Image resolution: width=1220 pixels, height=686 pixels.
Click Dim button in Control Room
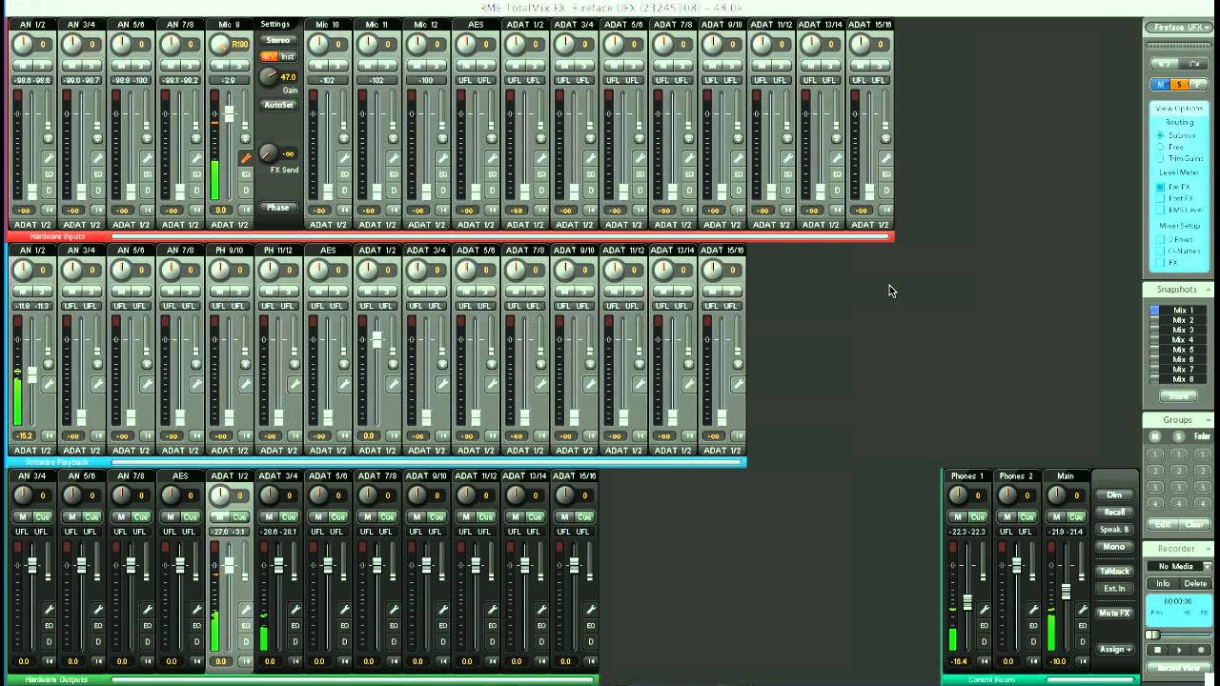(1114, 494)
